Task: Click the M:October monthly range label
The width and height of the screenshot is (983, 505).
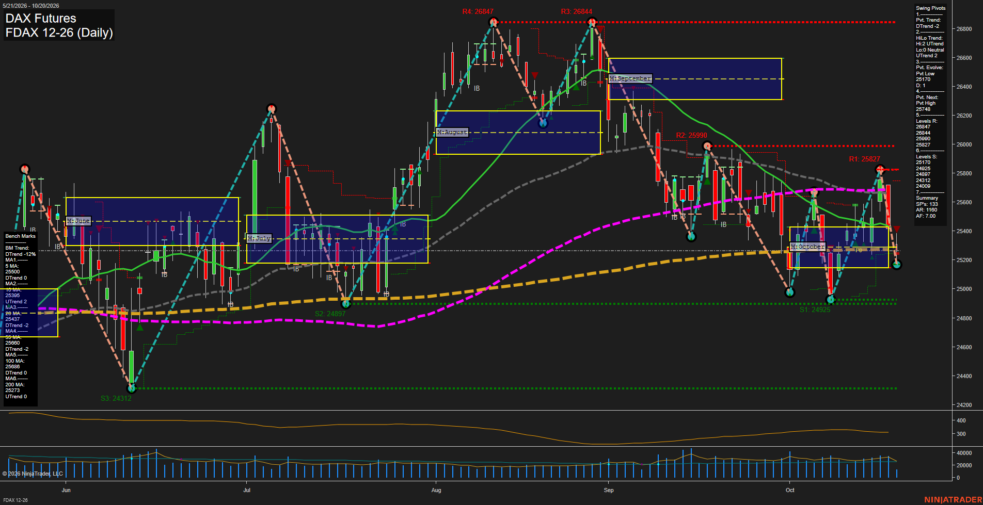Action: pos(808,247)
